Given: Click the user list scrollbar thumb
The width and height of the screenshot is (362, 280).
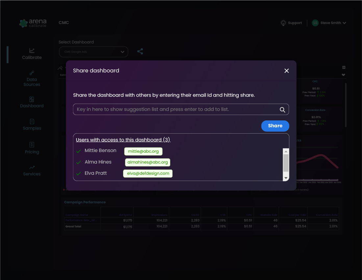Looking at the screenshot, I should 286,163.
